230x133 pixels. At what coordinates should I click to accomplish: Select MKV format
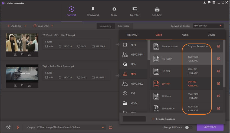pyautogui.click(x=133, y=74)
